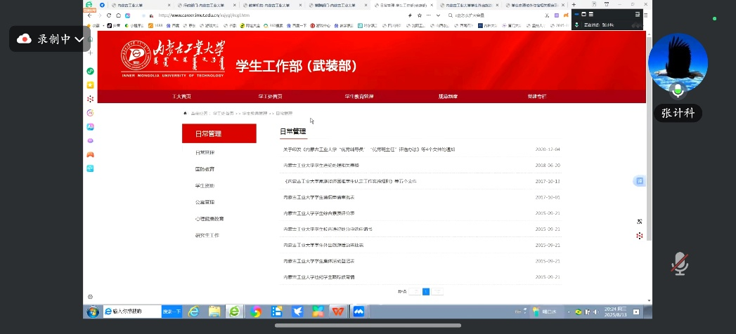
Task: Click page 1 pagination button
Action: pos(426,291)
